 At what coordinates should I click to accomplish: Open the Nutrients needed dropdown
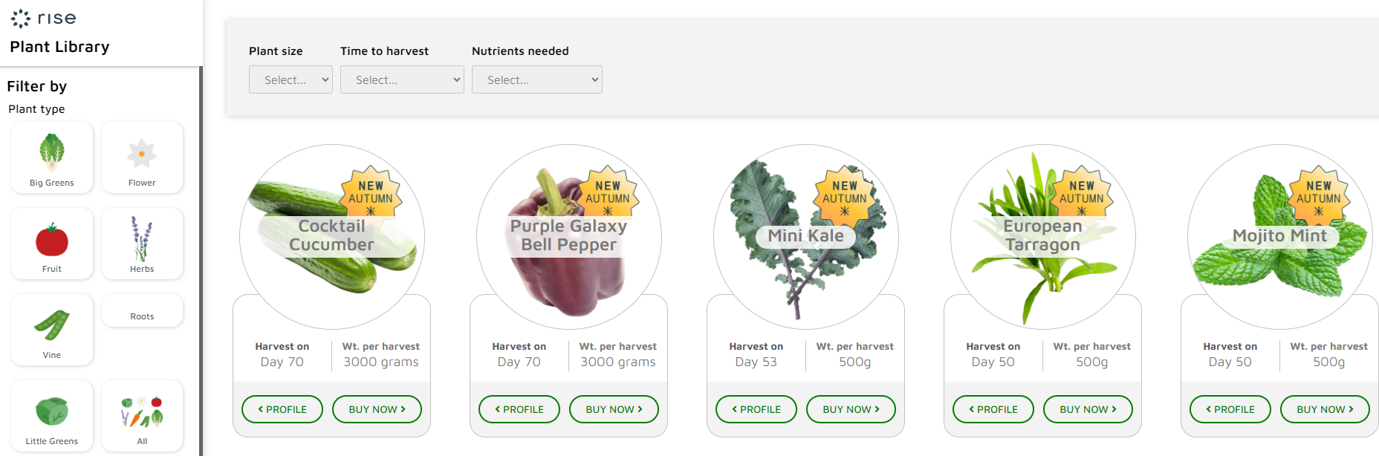click(x=536, y=79)
